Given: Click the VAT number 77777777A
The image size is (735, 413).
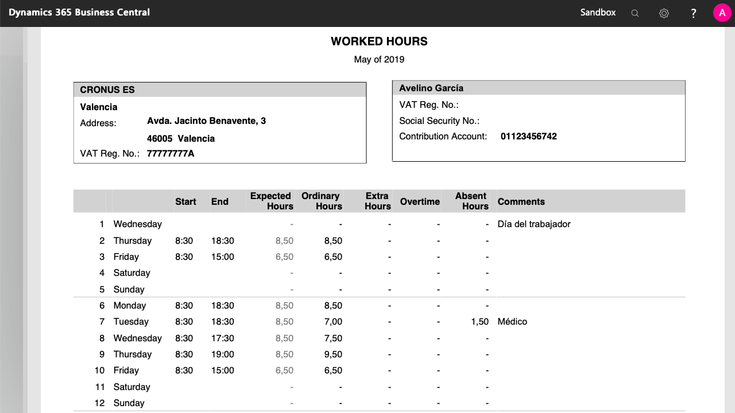Looking at the screenshot, I should (x=171, y=153).
